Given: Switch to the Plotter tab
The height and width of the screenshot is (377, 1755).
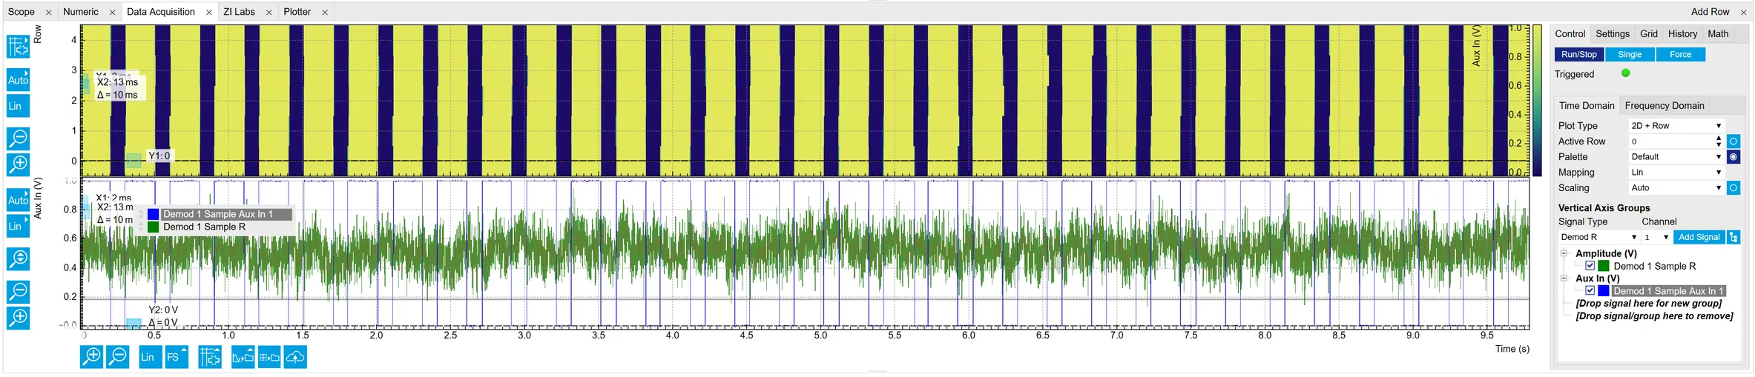Looking at the screenshot, I should click(297, 12).
